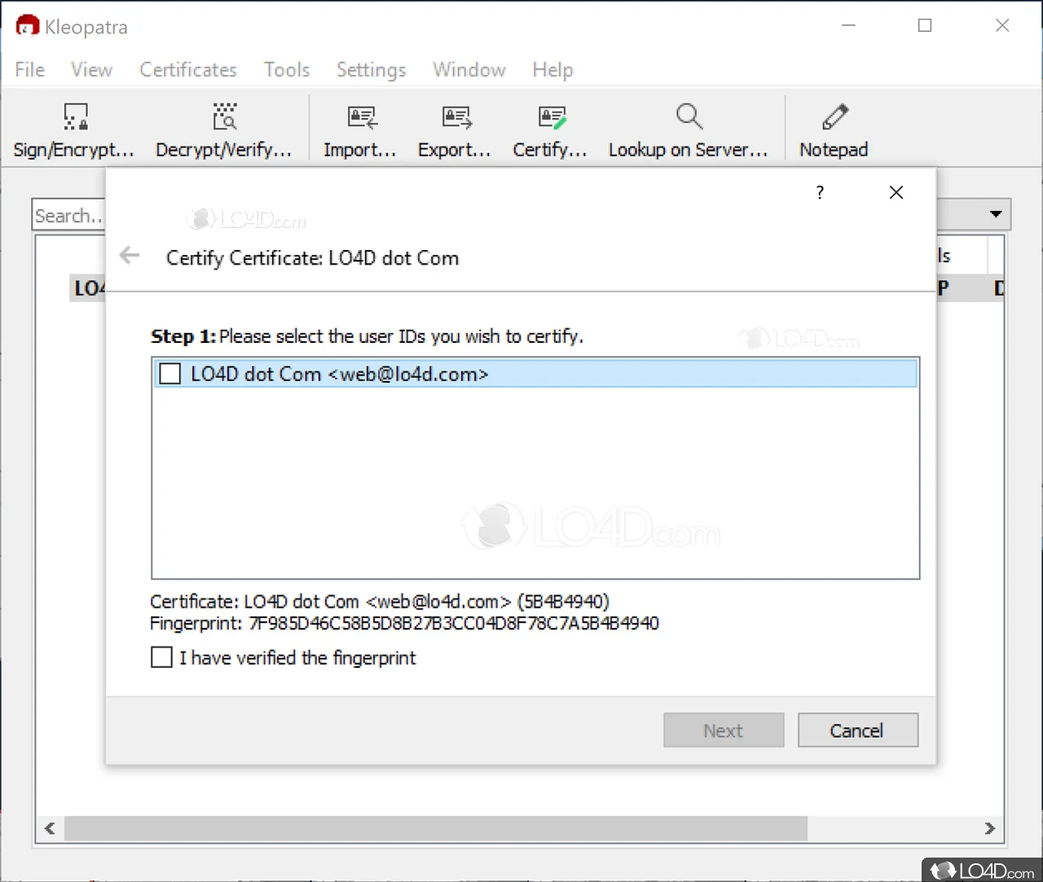Screen dimensions: 1043x882
Task: Open the certificate category dropdown
Action: (995, 213)
